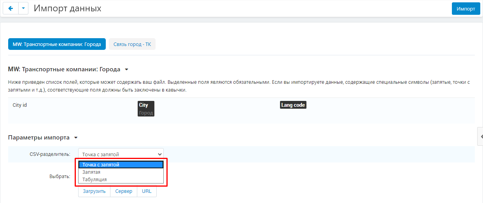This screenshot has width=483, height=203.
Task: Expand the right sidebar arrow handle
Action: (481, 137)
